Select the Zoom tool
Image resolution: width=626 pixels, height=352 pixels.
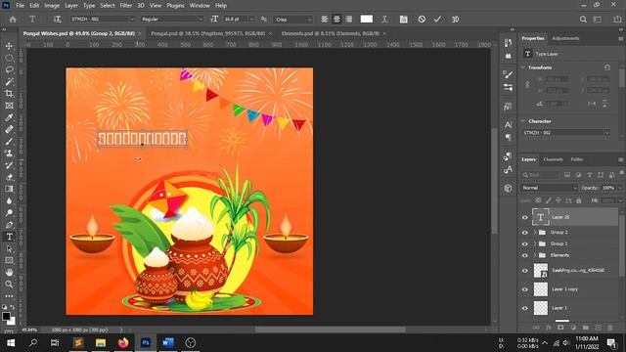click(x=9, y=285)
